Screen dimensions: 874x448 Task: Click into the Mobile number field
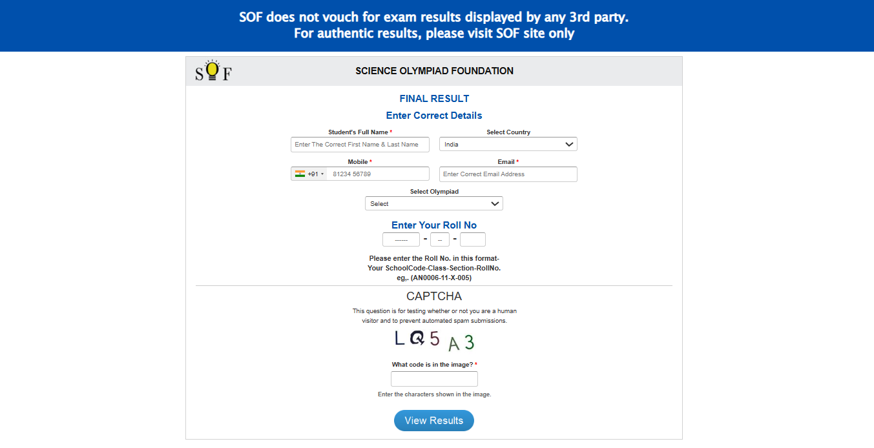point(377,174)
